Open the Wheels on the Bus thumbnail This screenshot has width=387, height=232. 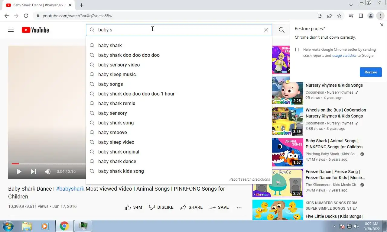point(288,121)
